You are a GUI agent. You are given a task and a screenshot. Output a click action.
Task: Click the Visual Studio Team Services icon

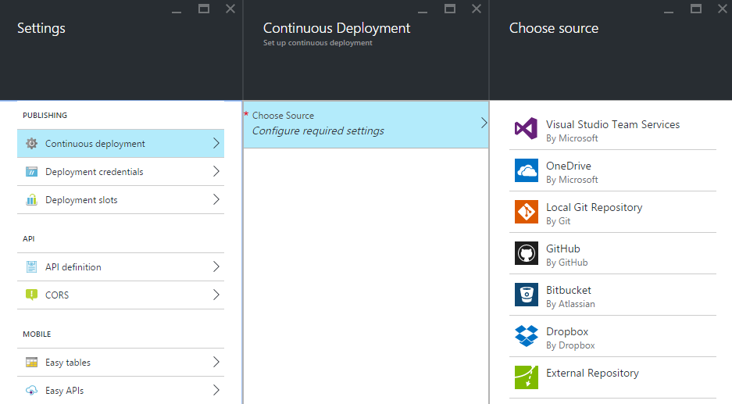point(526,129)
